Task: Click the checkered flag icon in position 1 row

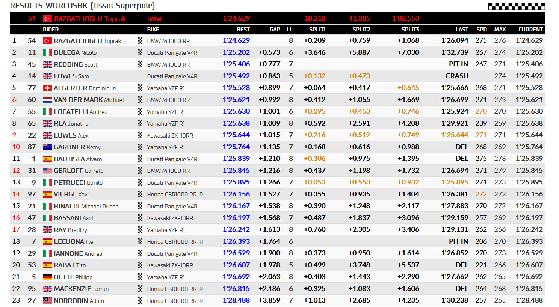Action: [x=141, y=41]
